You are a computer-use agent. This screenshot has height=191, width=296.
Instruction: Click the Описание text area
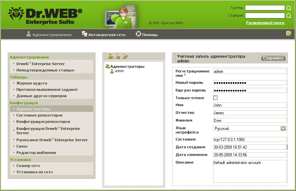(250, 171)
